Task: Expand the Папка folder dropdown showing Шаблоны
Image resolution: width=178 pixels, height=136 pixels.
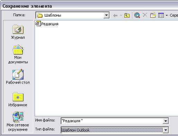Action: [106, 15]
